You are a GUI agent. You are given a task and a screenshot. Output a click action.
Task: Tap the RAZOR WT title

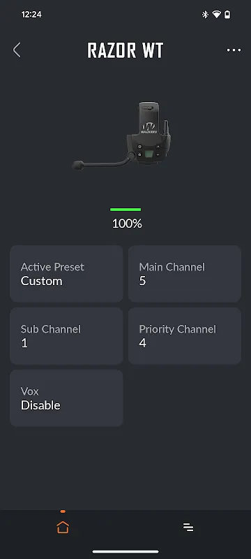pyautogui.click(x=125, y=50)
